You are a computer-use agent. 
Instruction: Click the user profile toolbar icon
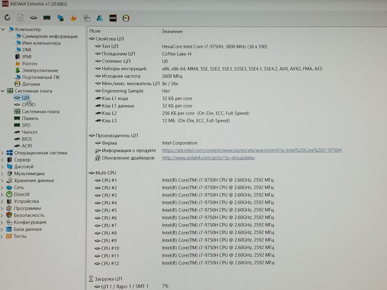[x=100, y=18]
